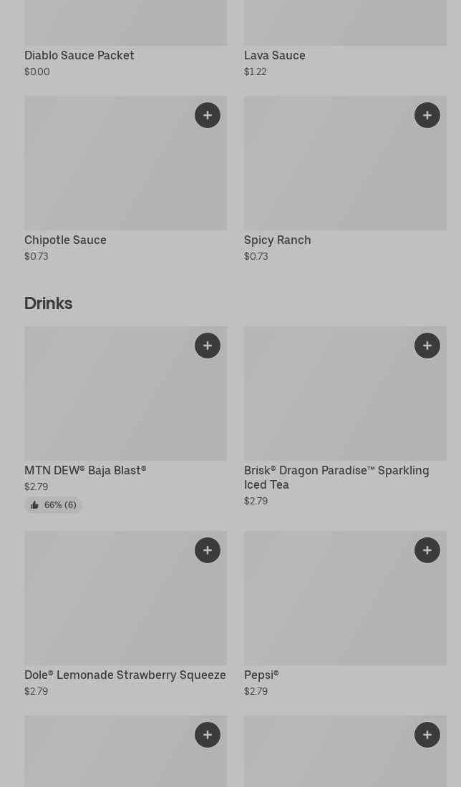461x787 pixels.
Task: Click plus icon on bottom-right drink card
Action: pos(427,735)
